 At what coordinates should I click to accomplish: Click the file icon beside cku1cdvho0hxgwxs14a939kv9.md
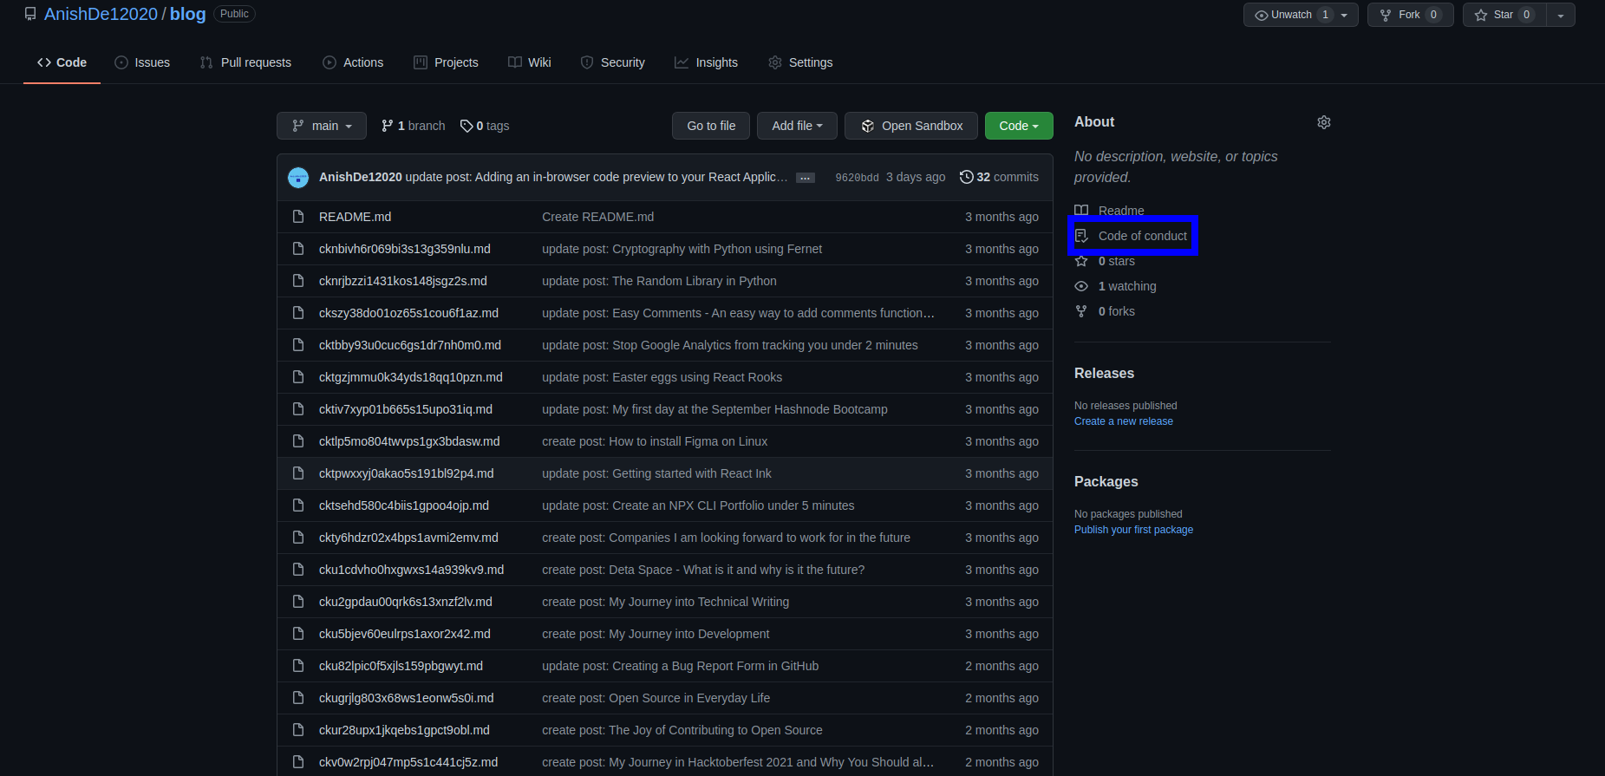298,570
